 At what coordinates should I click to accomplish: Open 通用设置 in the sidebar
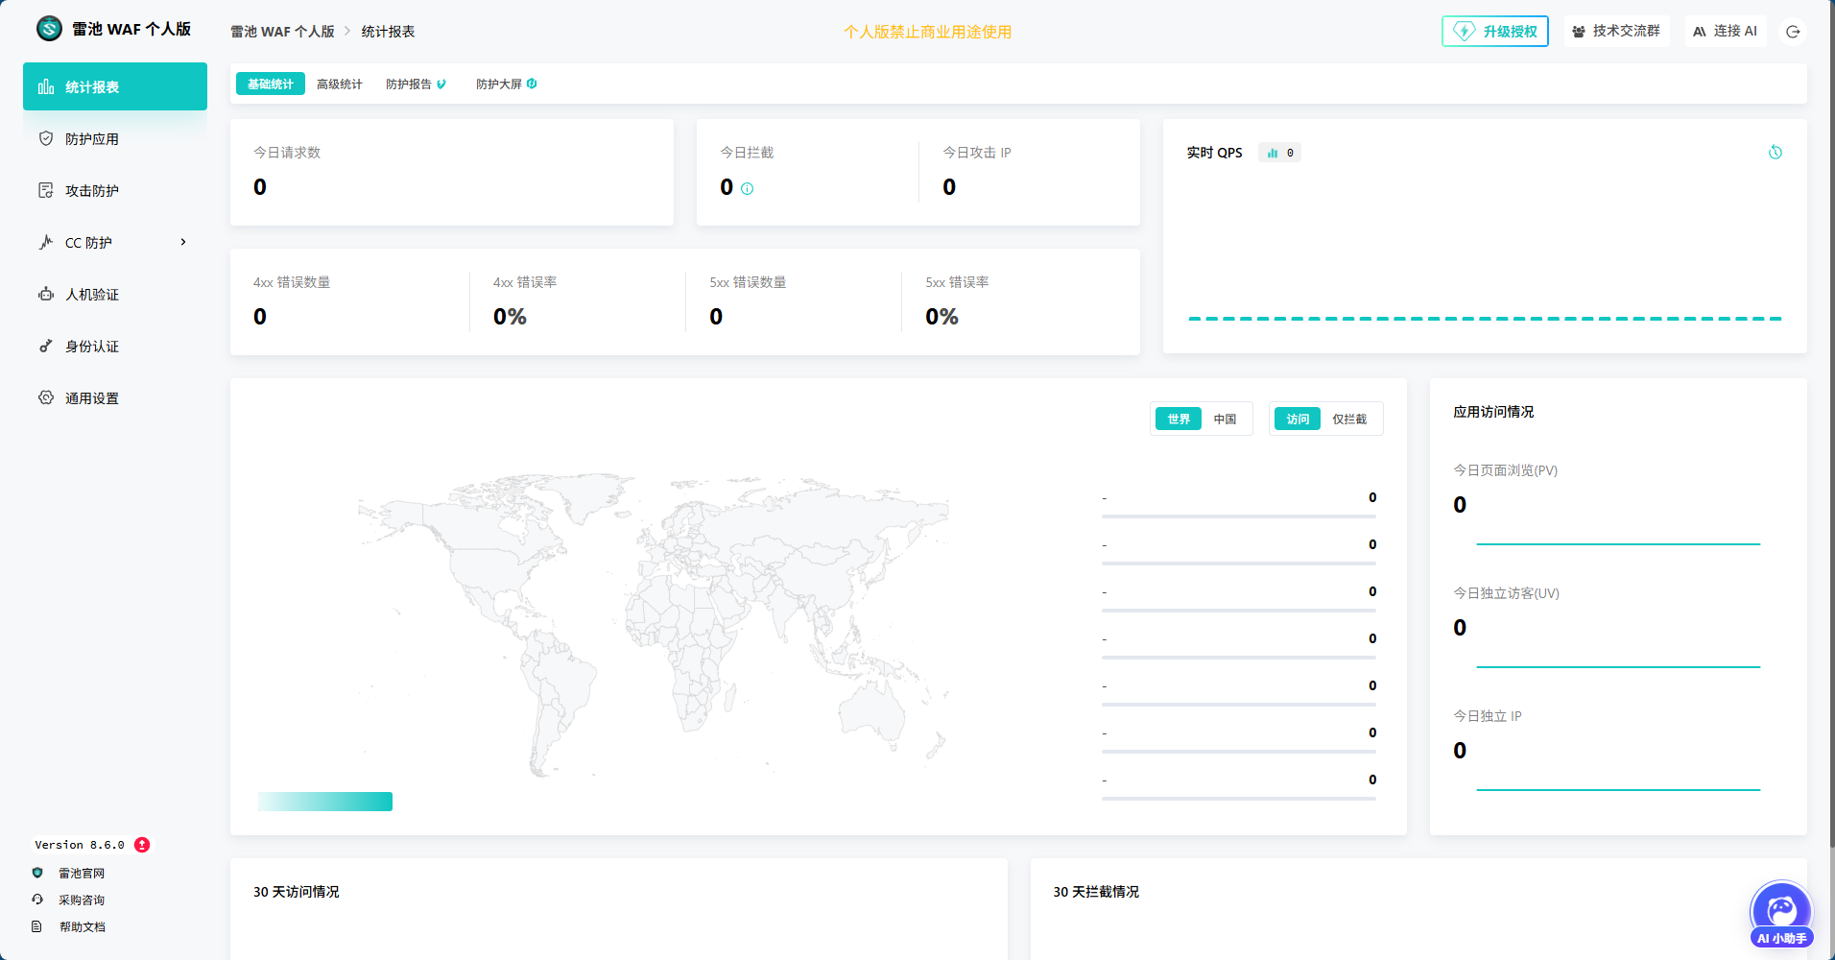[x=115, y=397]
